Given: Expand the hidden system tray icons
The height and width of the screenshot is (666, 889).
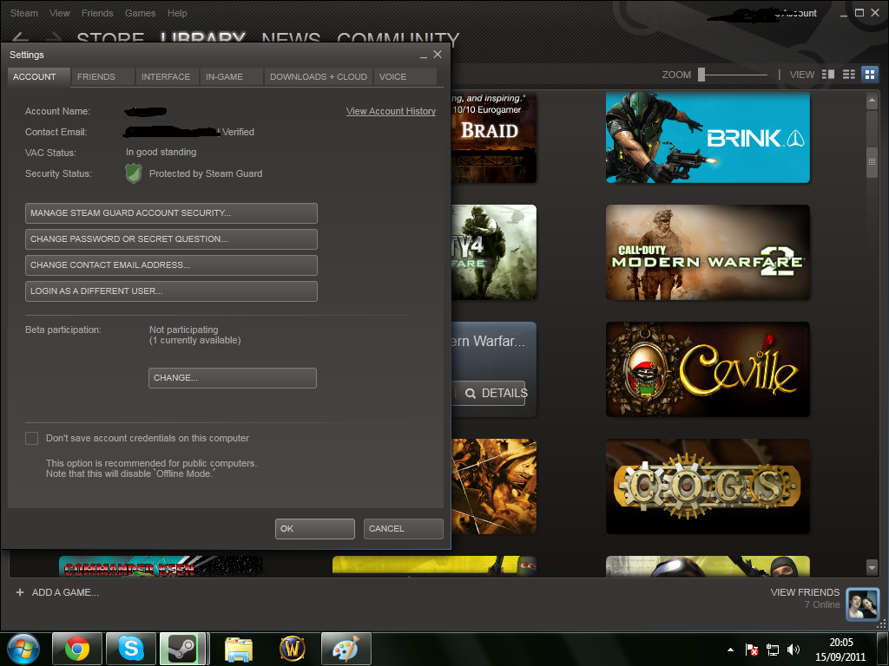Looking at the screenshot, I should click(729, 649).
